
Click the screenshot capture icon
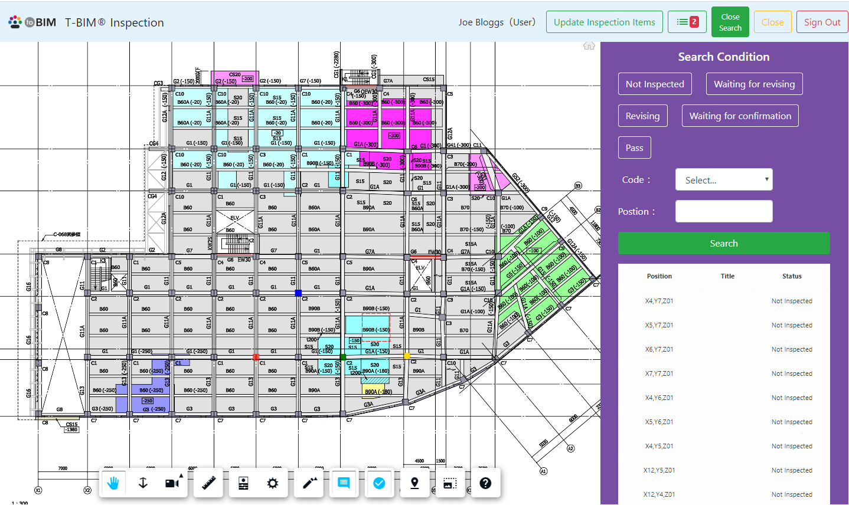click(x=450, y=483)
